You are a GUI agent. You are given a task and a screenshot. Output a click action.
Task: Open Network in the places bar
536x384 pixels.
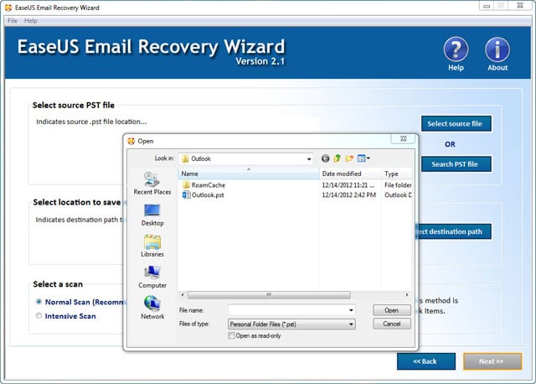[x=152, y=307]
